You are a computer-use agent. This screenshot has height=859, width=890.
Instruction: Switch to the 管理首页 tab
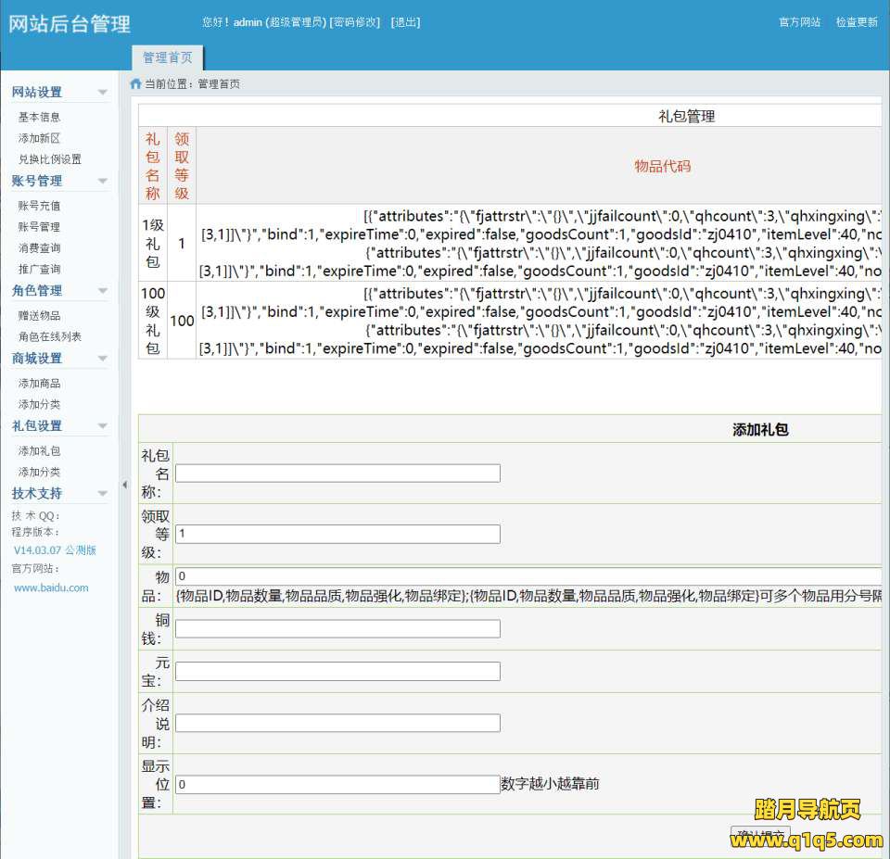pyautogui.click(x=168, y=57)
